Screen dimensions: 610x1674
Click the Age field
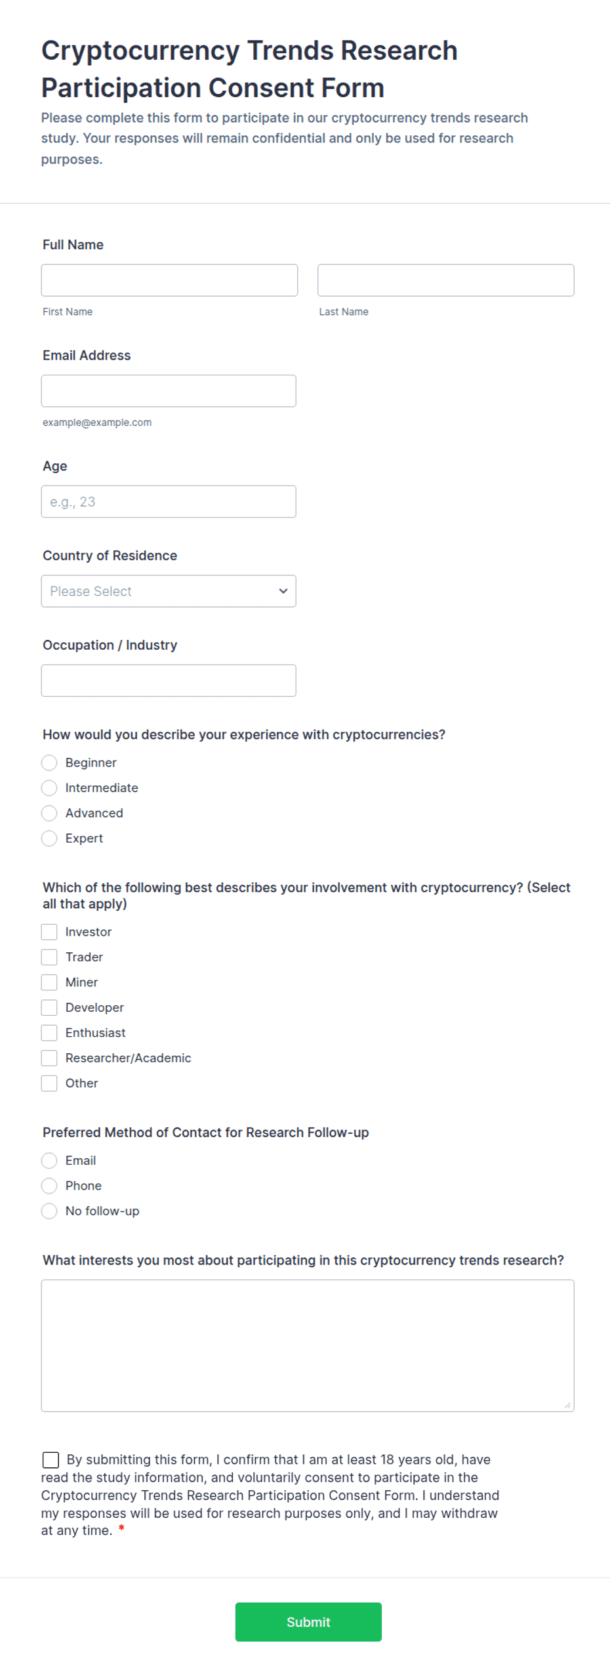169,502
